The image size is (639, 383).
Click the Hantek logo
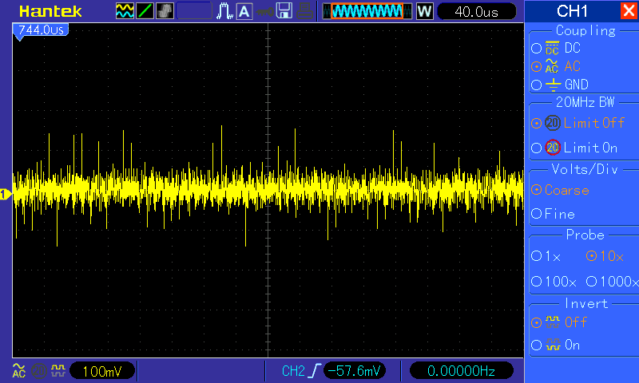[50, 11]
